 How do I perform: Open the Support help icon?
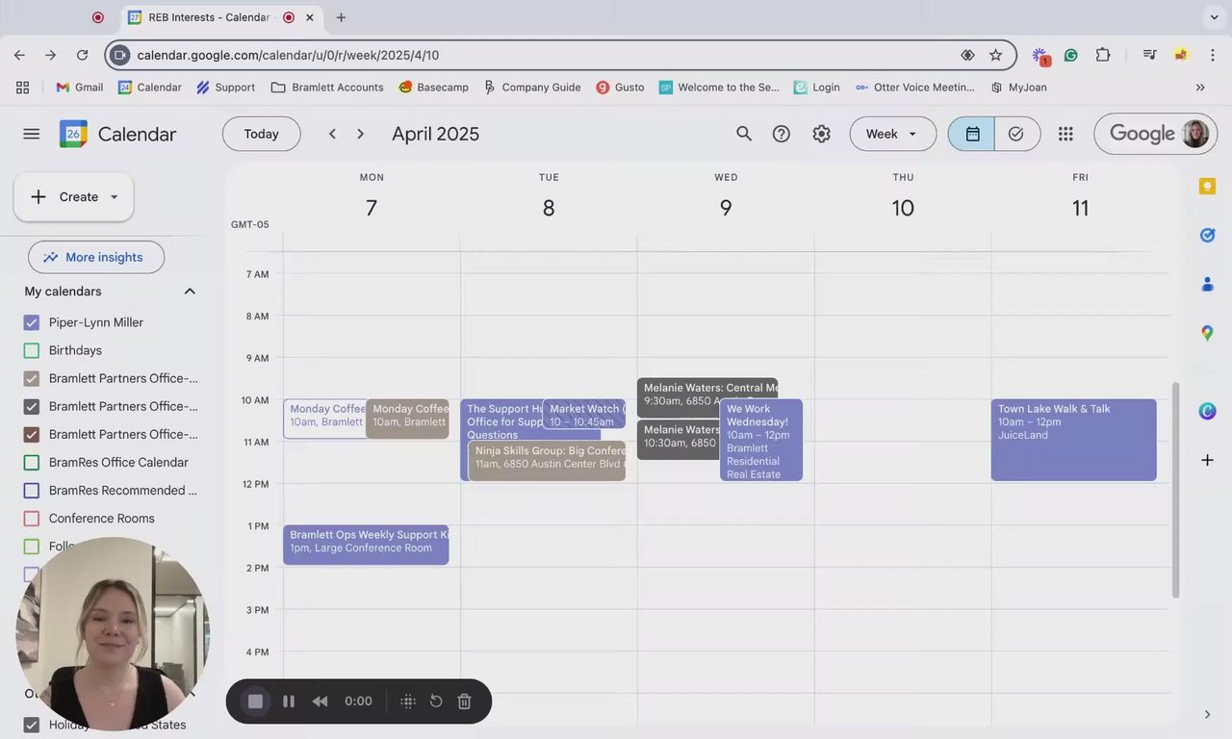click(782, 134)
